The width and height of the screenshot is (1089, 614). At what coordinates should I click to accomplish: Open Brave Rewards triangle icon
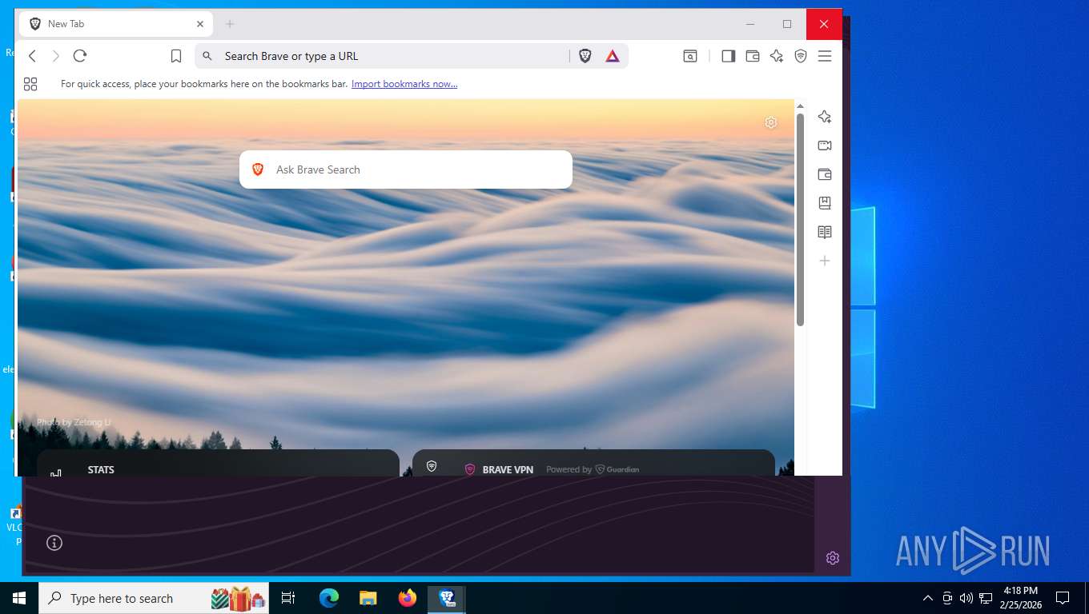pyautogui.click(x=613, y=56)
